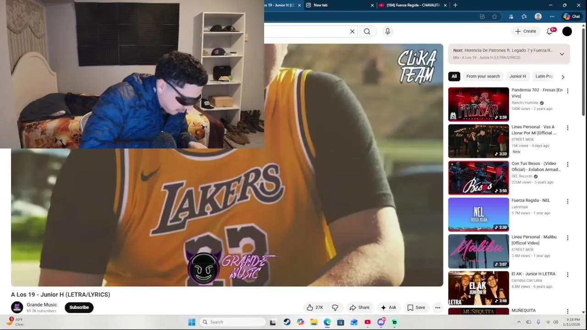This screenshot has height=330, width=587.
Task: Subscribe to Grande Music channel
Action: pos(79,308)
